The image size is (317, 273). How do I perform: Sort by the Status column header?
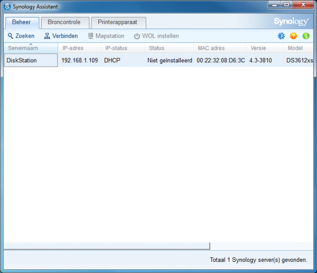[169, 48]
